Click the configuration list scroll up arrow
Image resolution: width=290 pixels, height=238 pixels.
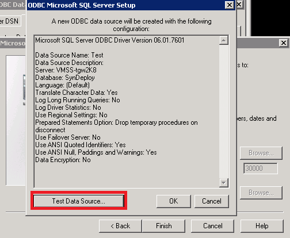(x=224, y=40)
